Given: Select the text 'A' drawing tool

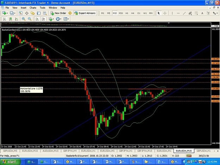Looking at the screenshot, I should (x=202, y=13).
